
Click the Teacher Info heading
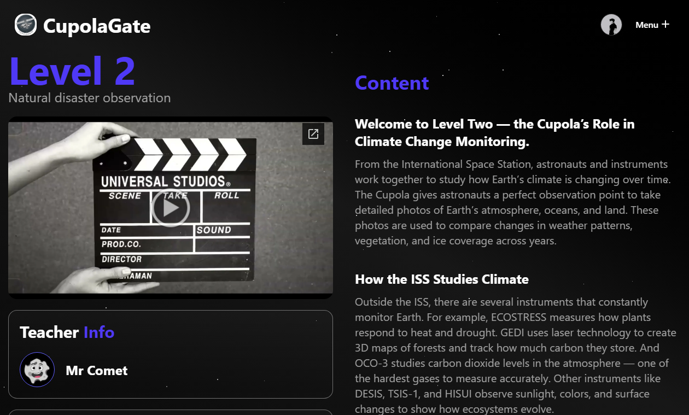[x=67, y=332]
